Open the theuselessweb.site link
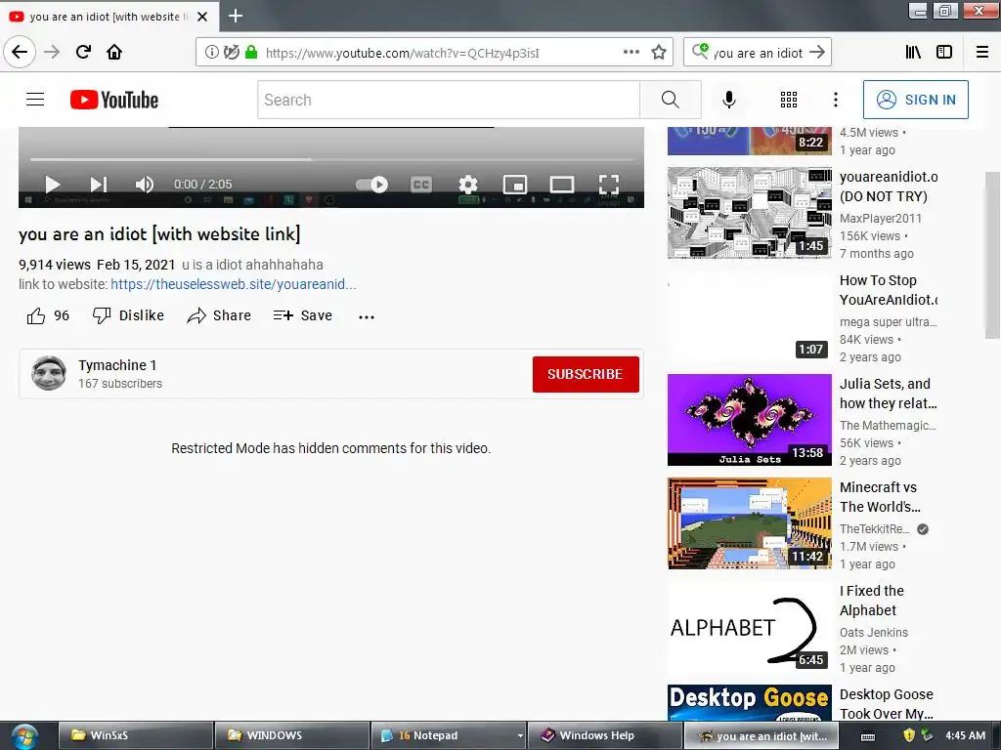Screen dimensions: 1001x750 (234, 284)
